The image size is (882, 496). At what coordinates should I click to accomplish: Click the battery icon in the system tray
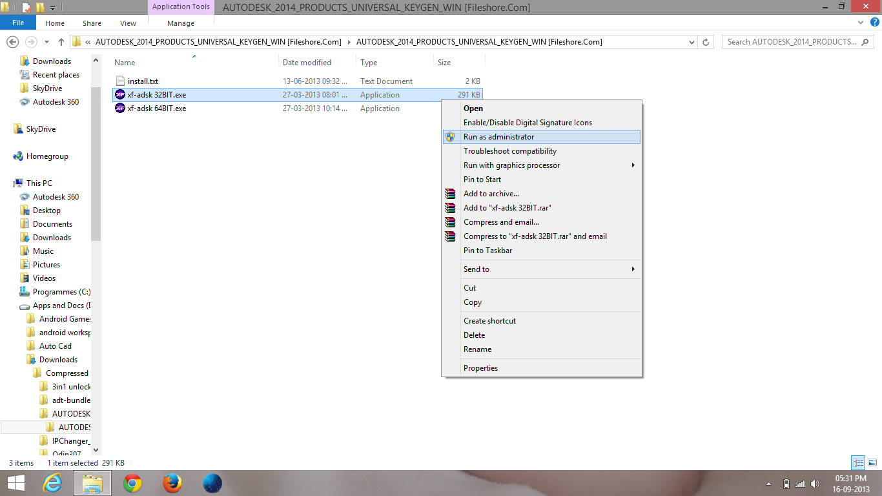[786, 484]
